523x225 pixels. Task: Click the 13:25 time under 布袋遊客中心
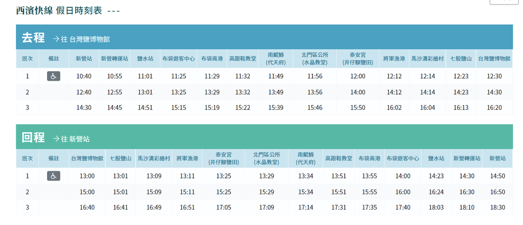pos(178,93)
